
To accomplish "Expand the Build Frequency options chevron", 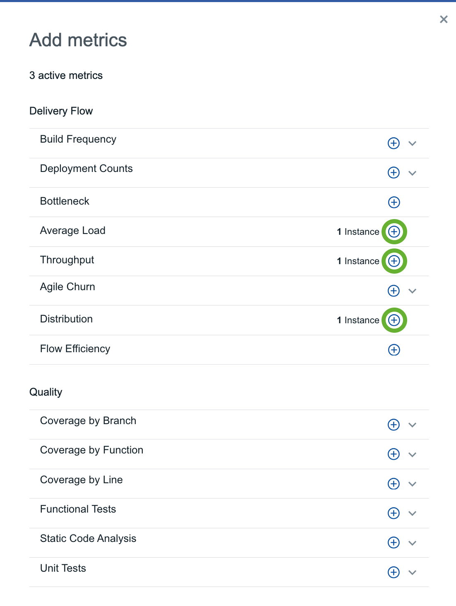I will 412,143.
